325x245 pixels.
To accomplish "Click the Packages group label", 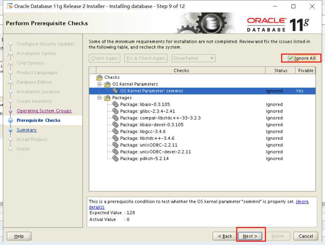I will click(122, 98).
